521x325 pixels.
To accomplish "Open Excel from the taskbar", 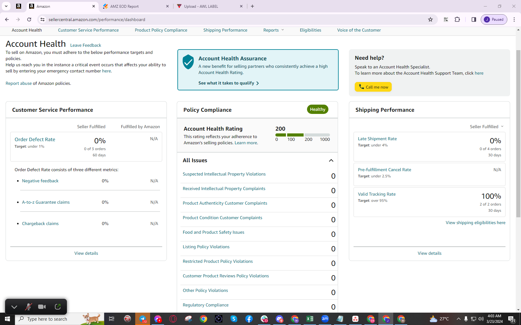I will tap(310, 319).
